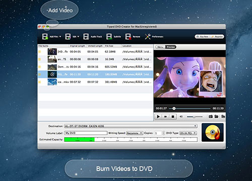This screenshot has width=252, height=181.
Task: Click the Estimated Capacity green bar
Action: point(79,139)
